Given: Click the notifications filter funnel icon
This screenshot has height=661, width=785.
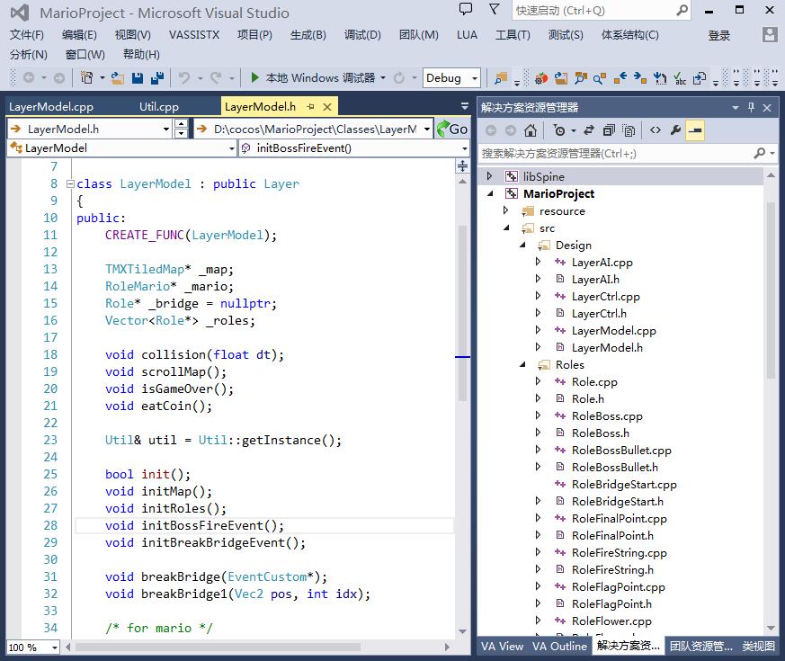Looking at the screenshot, I should point(495,10).
